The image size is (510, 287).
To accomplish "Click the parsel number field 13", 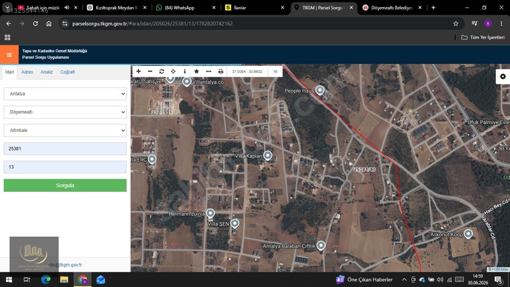I will [65, 167].
